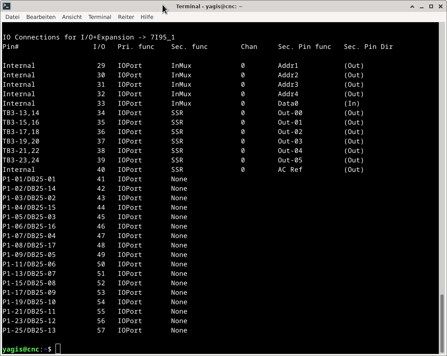Click the vertical scrollbar thumb
The image size is (447, 356).
(x=442, y=324)
